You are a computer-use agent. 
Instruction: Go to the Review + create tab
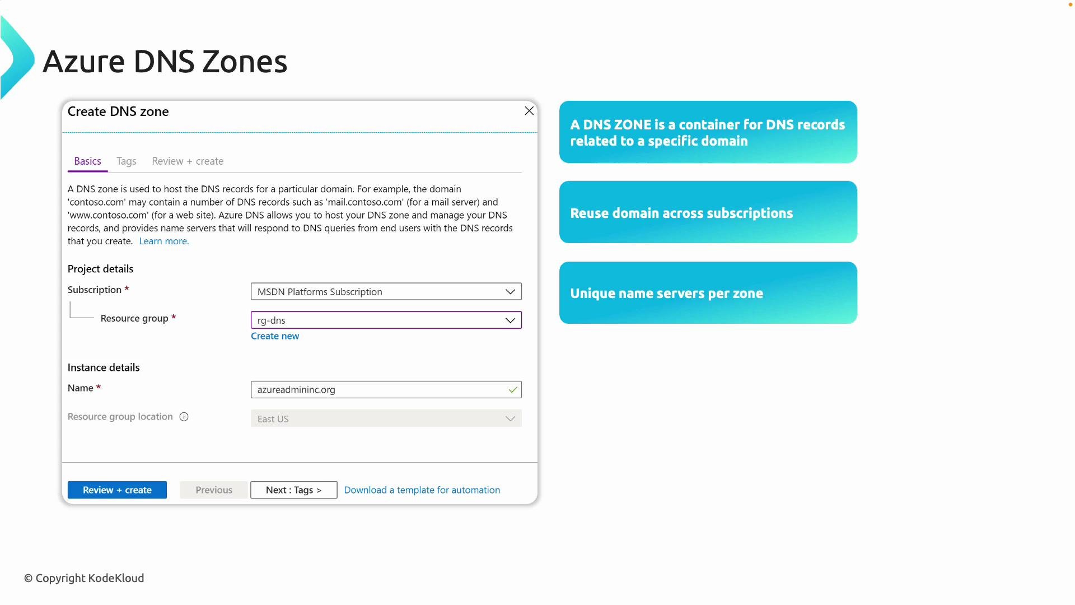(x=188, y=161)
